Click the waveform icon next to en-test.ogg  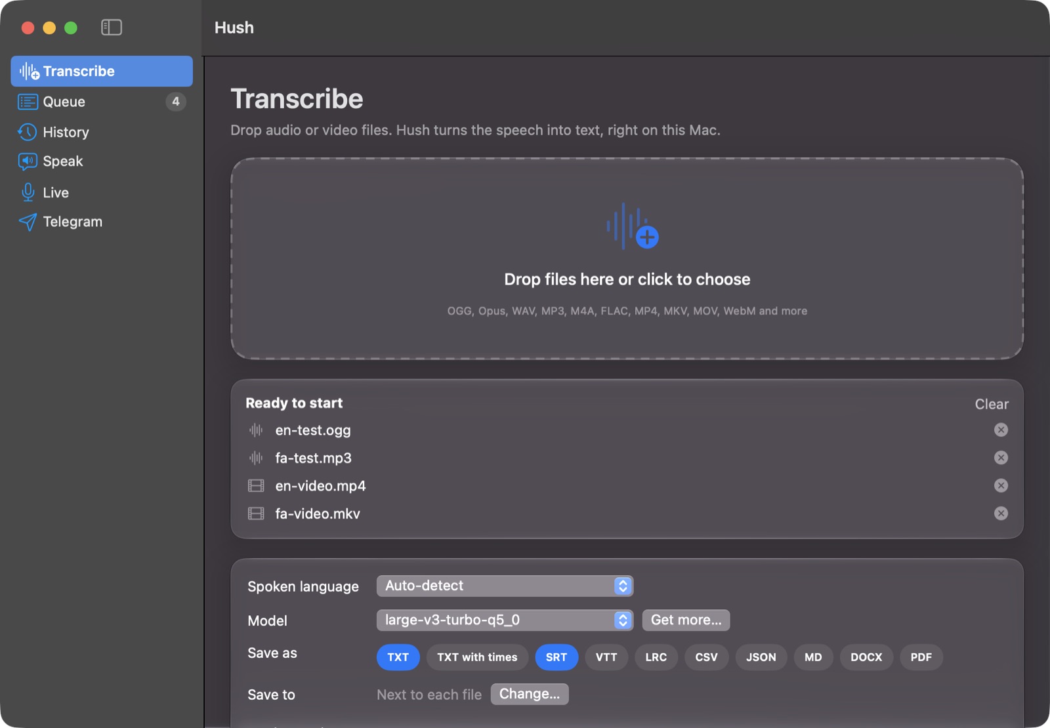click(x=256, y=430)
